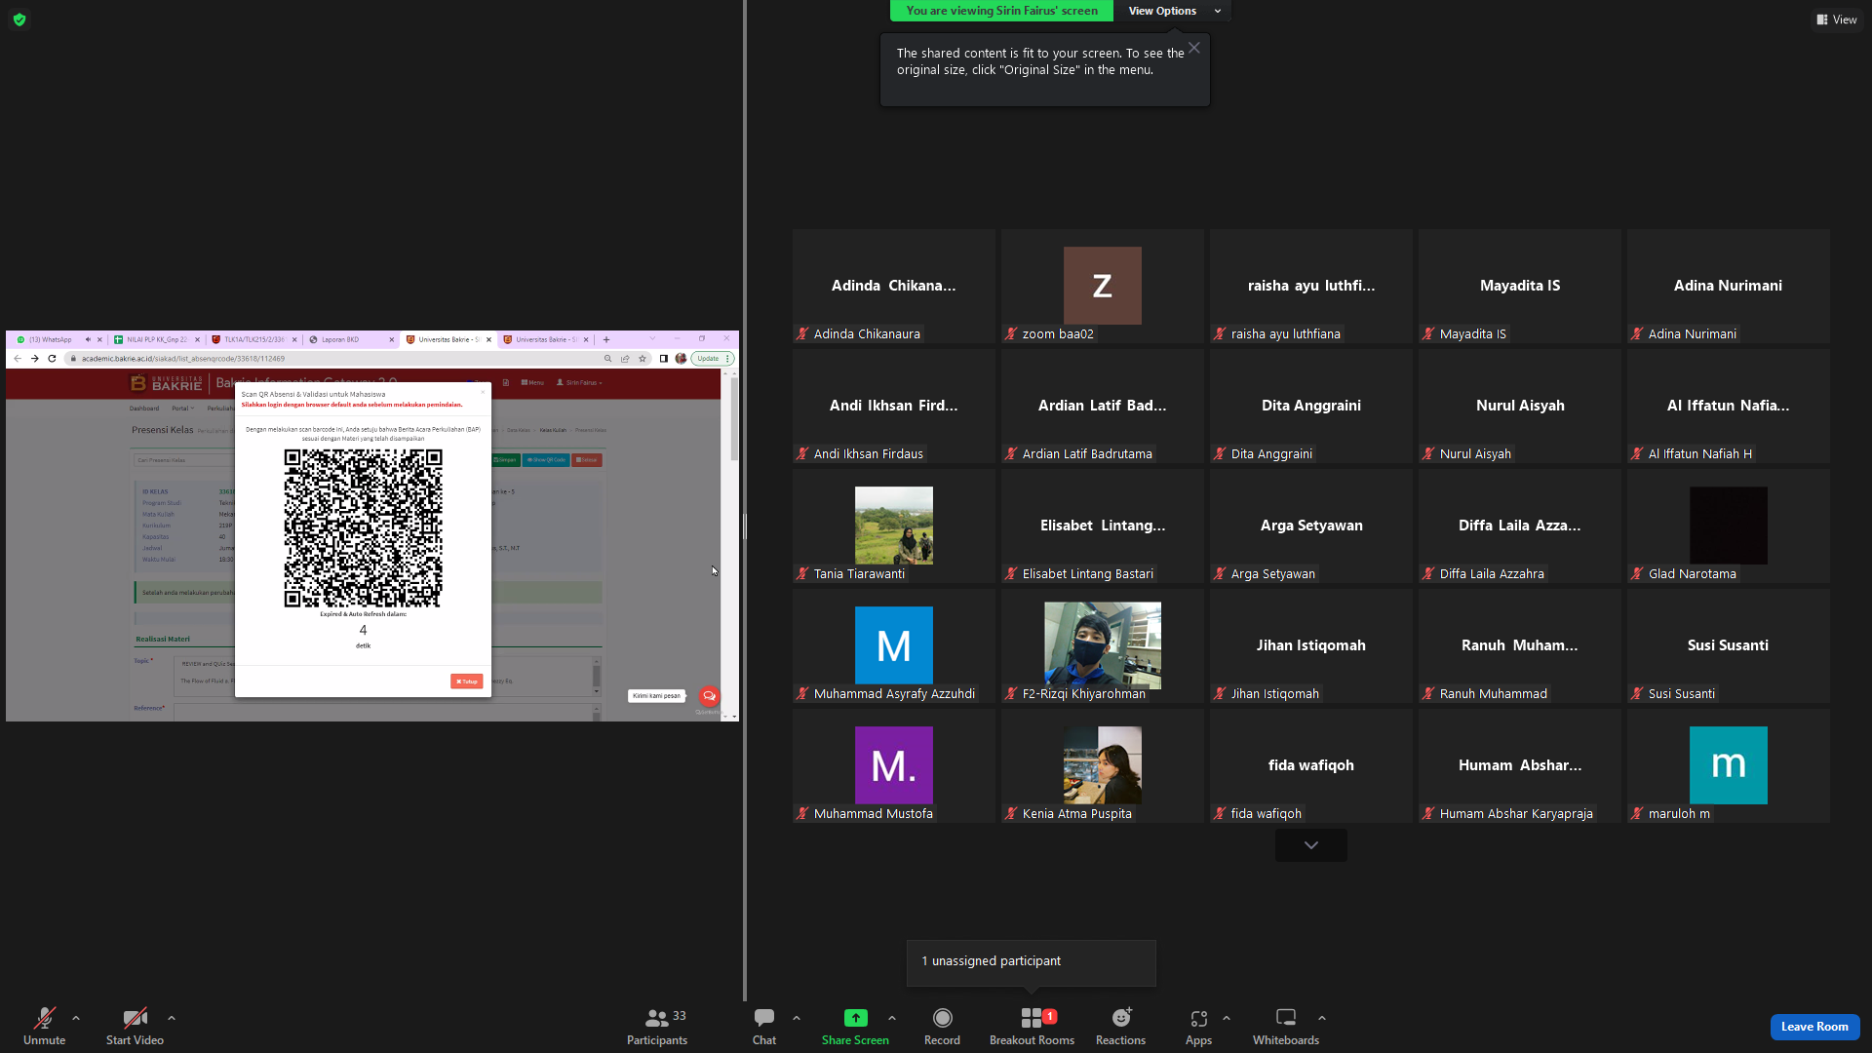Unmute the microphone in Zoom toolbar
Screen dimensions: 1872x1053
tap(44, 1026)
